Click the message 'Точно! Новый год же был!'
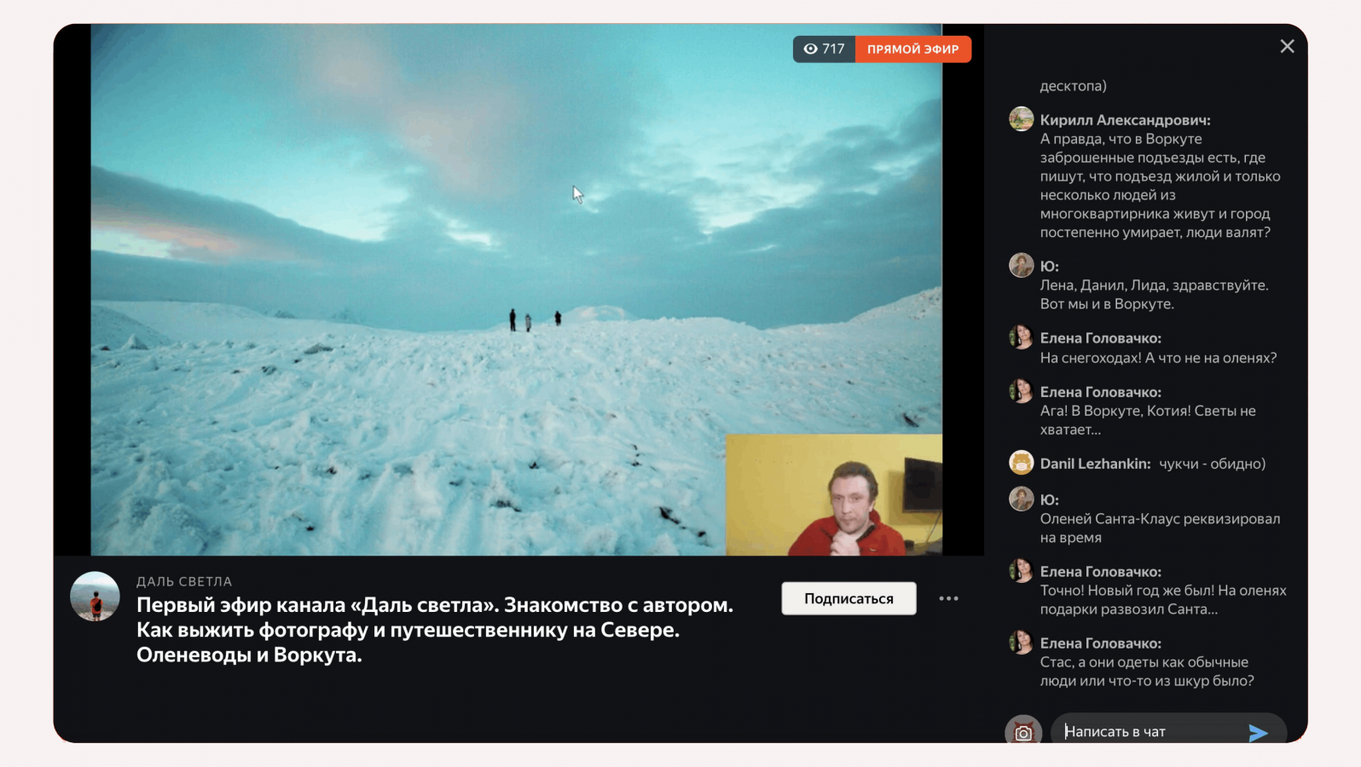 click(x=1163, y=600)
